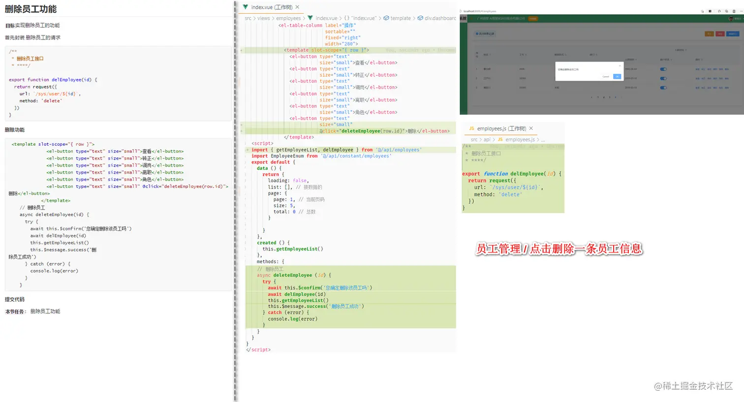
Task: Click the browser favorites star icon
Action: click(719, 11)
